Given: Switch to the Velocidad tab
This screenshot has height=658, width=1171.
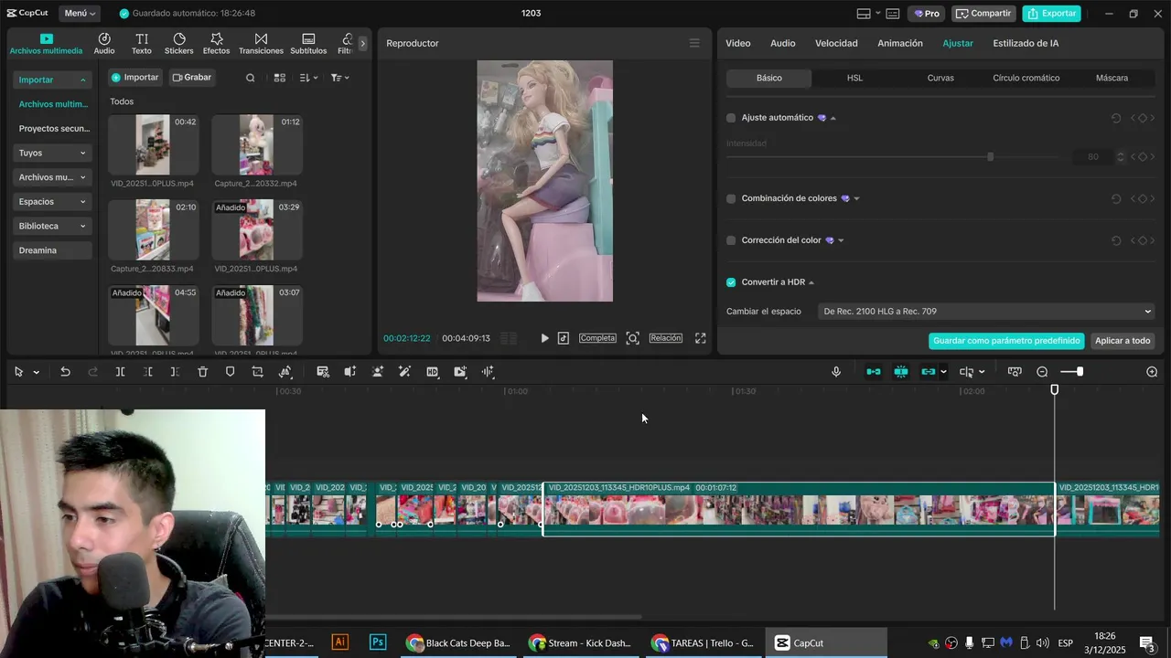Looking at the screenshot, I should click(x=836, y=43).
